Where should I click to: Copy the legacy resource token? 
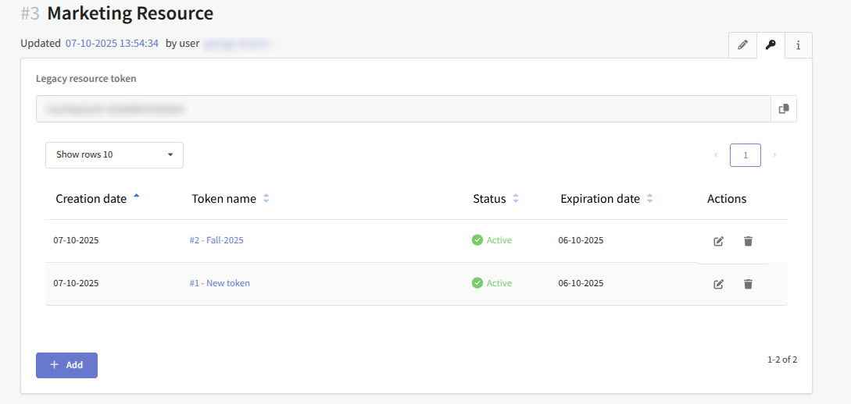784,109
